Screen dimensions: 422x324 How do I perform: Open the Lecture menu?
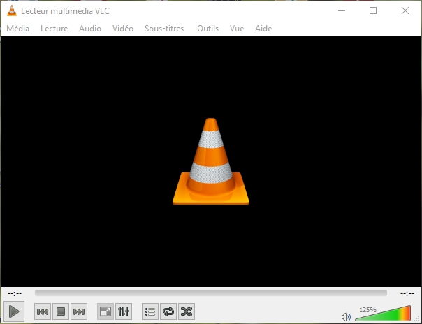click(x=54, y=29)
